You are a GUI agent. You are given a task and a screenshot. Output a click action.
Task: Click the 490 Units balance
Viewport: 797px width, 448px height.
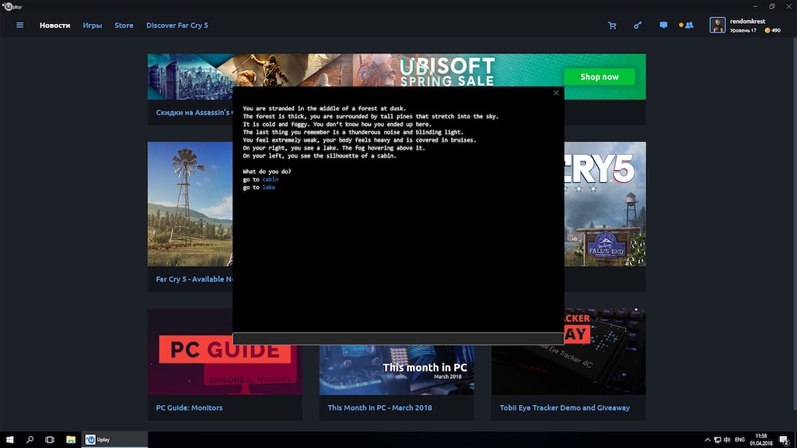click(x=775, y=30)
